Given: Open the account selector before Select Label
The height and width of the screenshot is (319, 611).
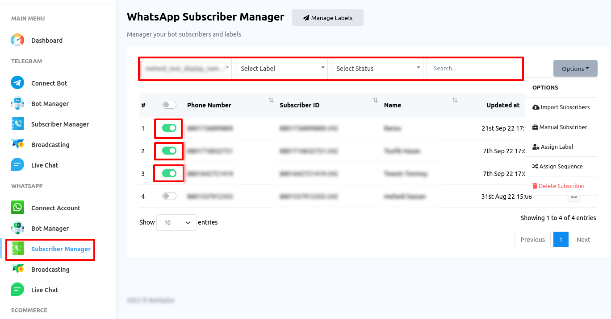Looking at the screenshot, I should tap(186, 69).
